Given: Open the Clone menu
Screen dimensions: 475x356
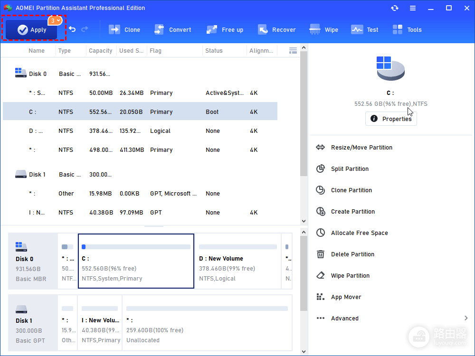Looking at the screenshot, I should (x=124, y=29).
